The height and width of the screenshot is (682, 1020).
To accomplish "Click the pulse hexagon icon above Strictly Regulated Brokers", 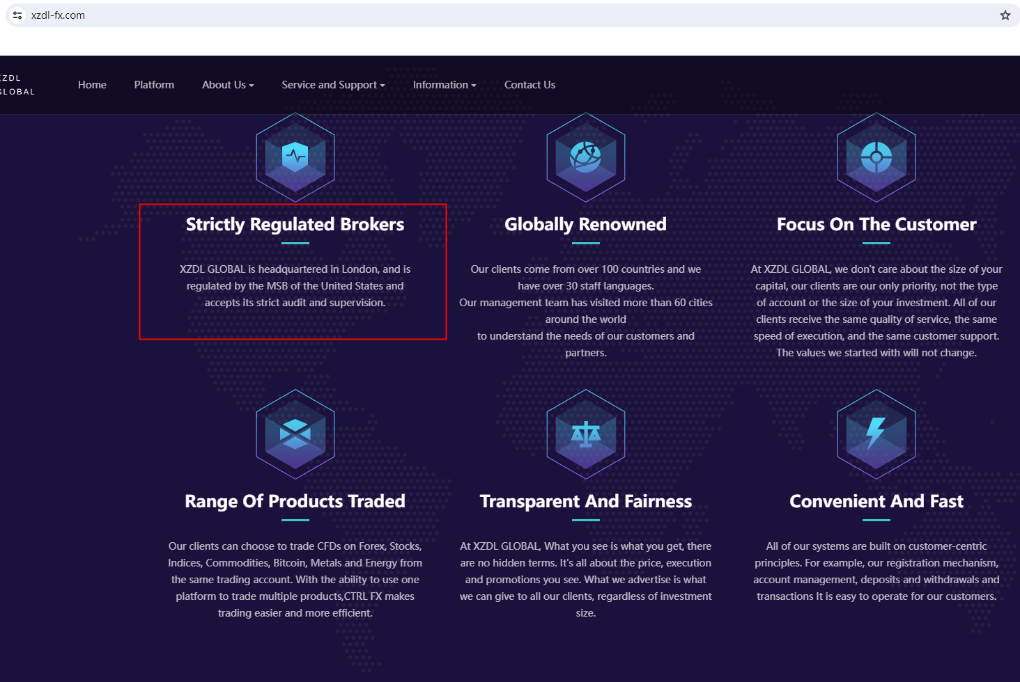I will [295, 157].
